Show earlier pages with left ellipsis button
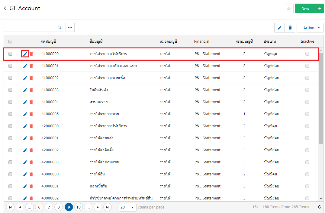325x213 pixels. coord(29,207)
